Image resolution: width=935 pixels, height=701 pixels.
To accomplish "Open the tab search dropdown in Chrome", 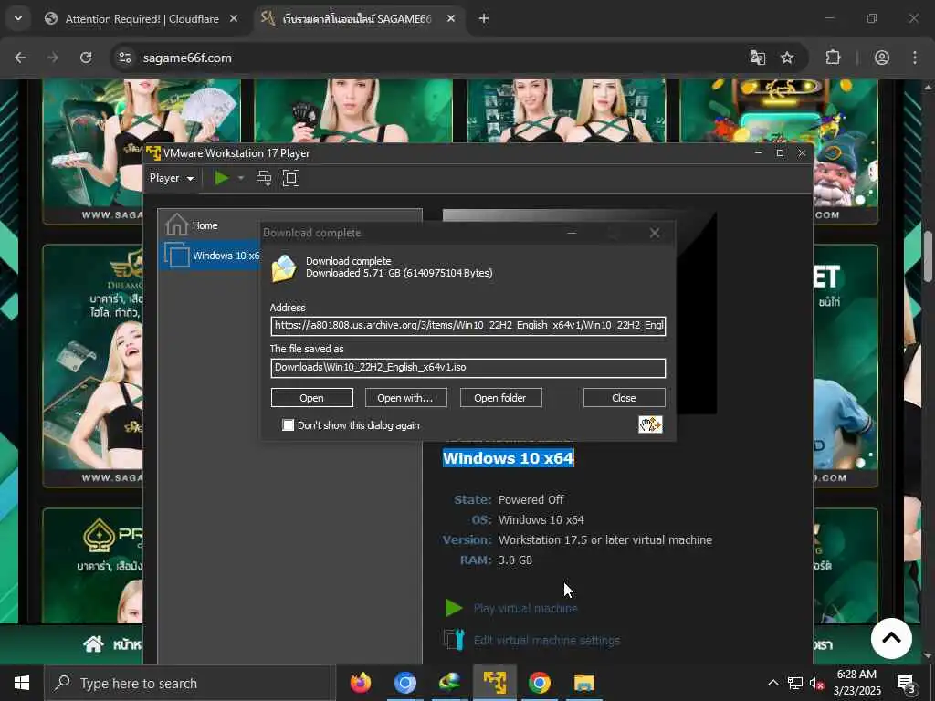I will coord(18,18).
